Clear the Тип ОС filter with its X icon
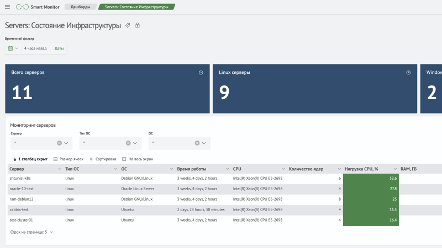 [x=128, y=143]
